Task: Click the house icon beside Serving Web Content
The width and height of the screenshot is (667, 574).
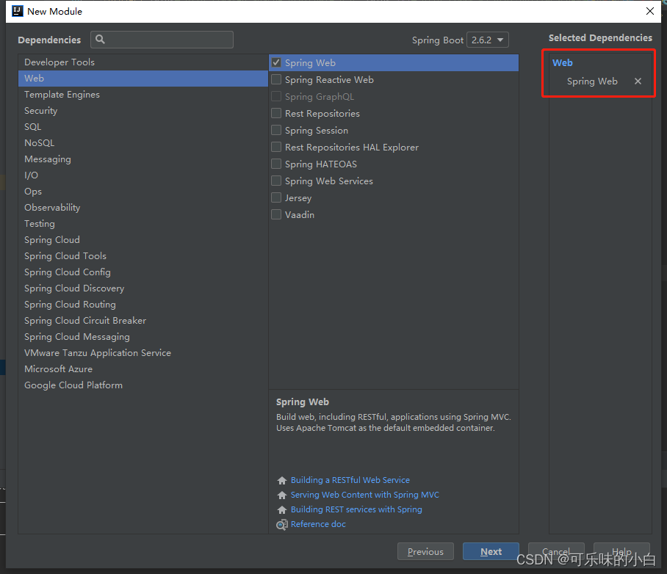Action: click(x=281, y=495)
